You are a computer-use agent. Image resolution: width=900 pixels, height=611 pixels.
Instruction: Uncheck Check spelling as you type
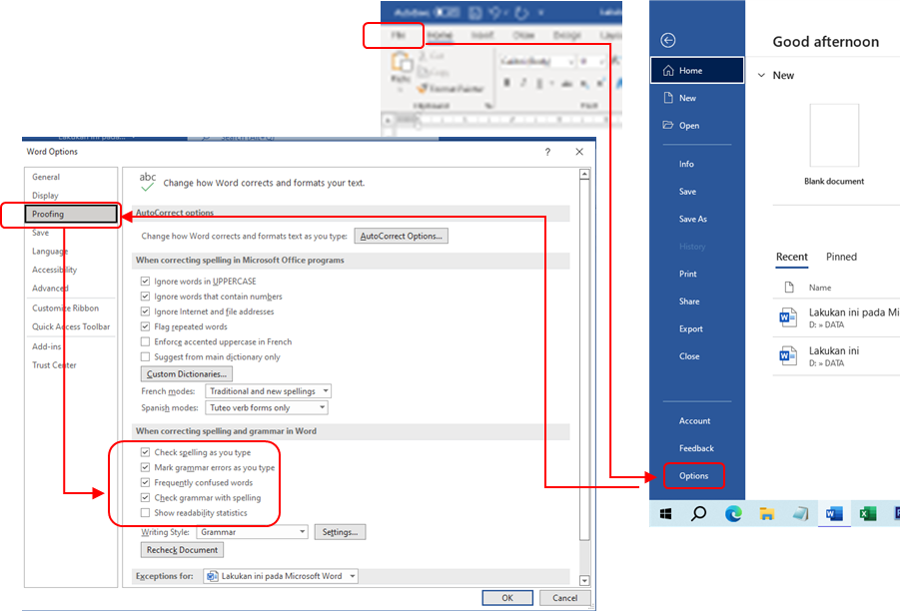pyautogui.click(x=145, y=452)
